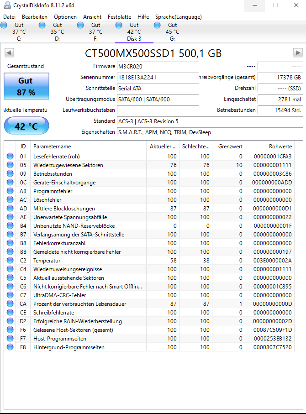Click the serial number field 1818E13A2241
Image resolution: width=306 pixels, height=414 pixels.
pos(158,77)
